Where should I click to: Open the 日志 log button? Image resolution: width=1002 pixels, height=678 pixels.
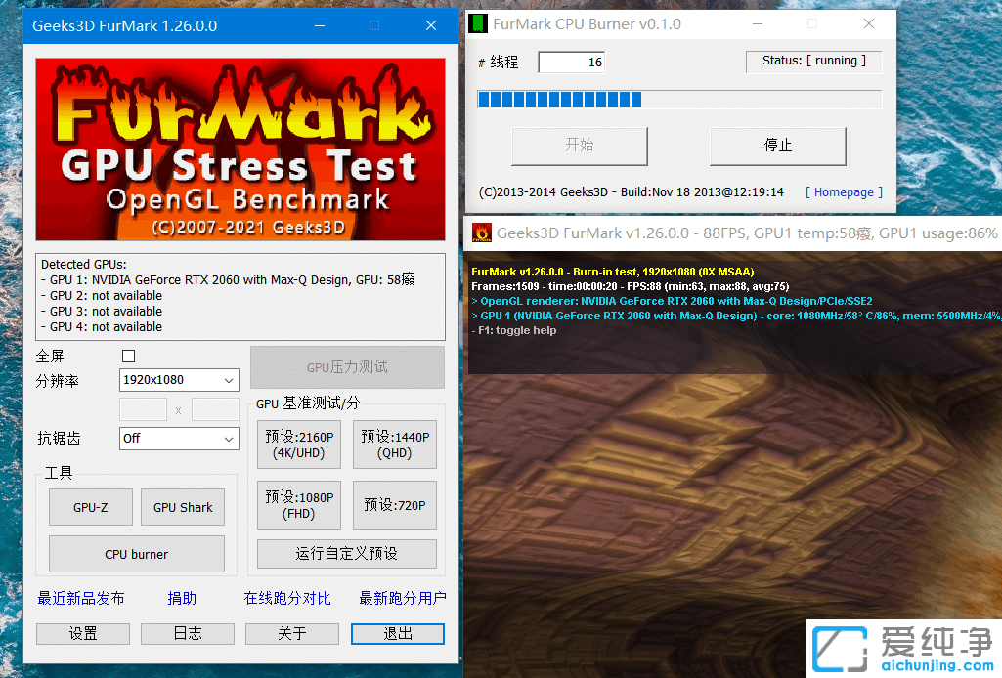click(x=188, y=633)
